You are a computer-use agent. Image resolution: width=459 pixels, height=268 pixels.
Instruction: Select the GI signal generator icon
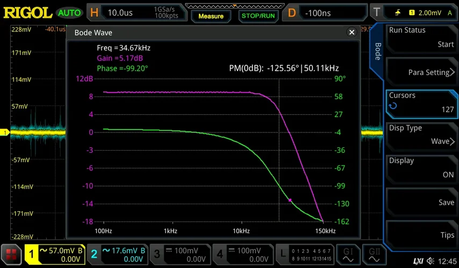(x=348, y=254)
